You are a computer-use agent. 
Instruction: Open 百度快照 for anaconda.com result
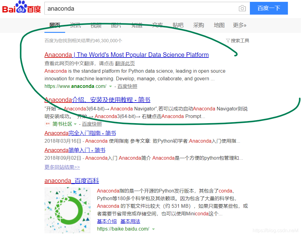[x=127, y=86]
